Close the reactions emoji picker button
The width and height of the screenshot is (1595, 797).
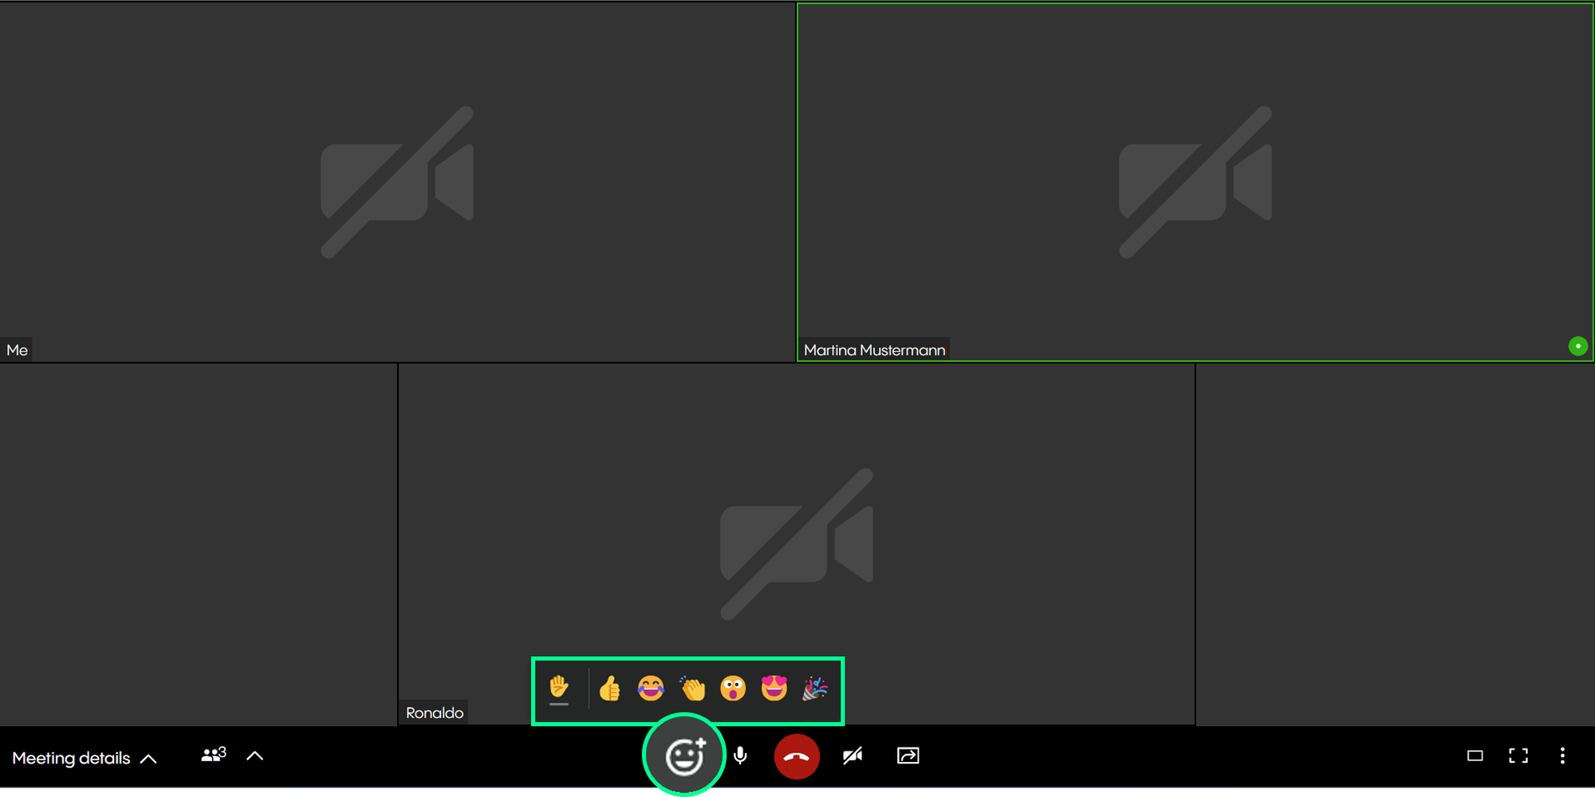[684, 756]
